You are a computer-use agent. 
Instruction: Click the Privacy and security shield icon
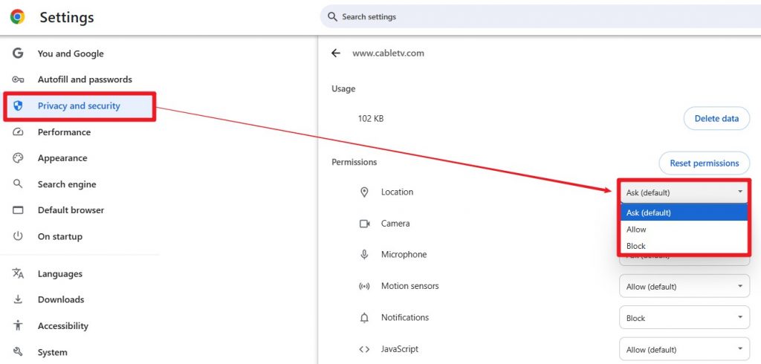18,105
